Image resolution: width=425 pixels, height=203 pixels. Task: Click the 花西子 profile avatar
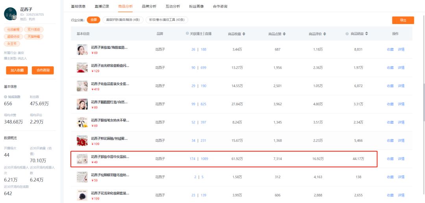10,13
